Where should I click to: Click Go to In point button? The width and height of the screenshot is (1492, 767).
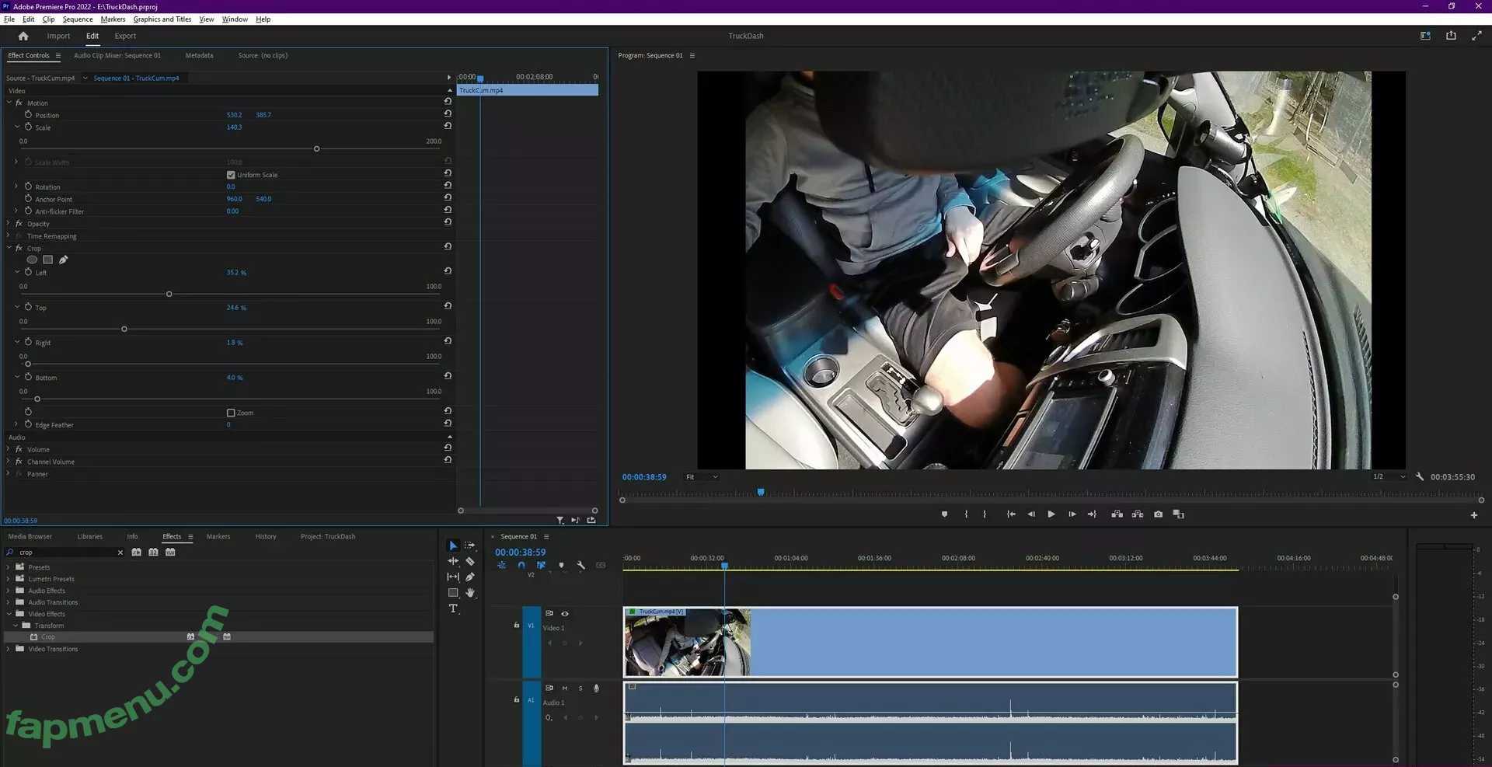(1011, 514)
